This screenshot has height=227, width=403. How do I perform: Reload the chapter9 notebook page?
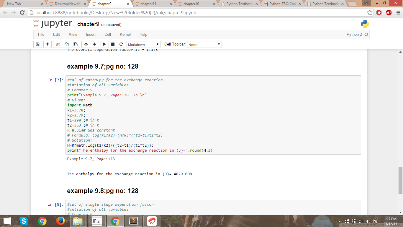coord(22,13)
